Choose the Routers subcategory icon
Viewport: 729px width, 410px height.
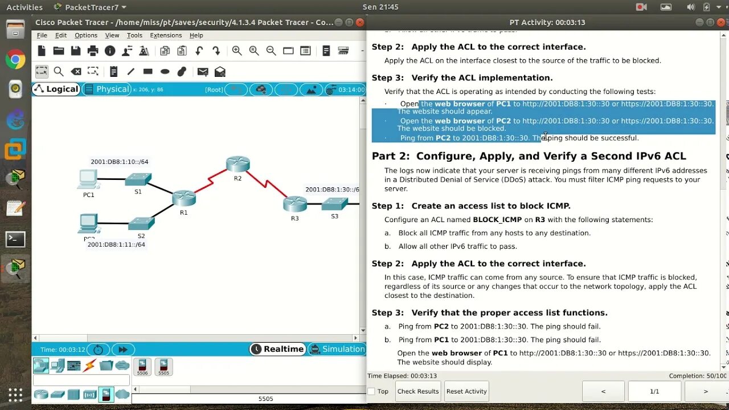41,393
